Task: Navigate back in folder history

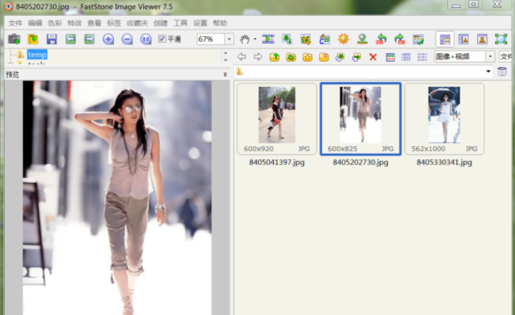Action: point(242,57)
